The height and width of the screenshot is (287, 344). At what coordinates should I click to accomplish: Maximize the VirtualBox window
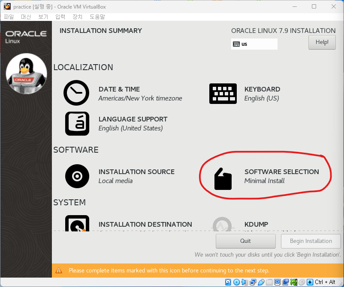pos(314,6)
